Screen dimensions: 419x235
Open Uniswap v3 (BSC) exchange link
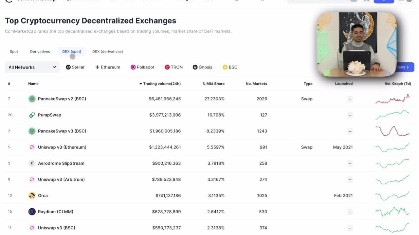(56, 228)
